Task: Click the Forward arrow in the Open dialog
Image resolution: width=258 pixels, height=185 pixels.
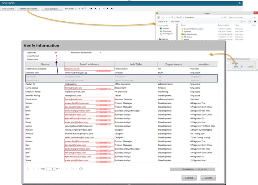Action: (x=163, y=17)
